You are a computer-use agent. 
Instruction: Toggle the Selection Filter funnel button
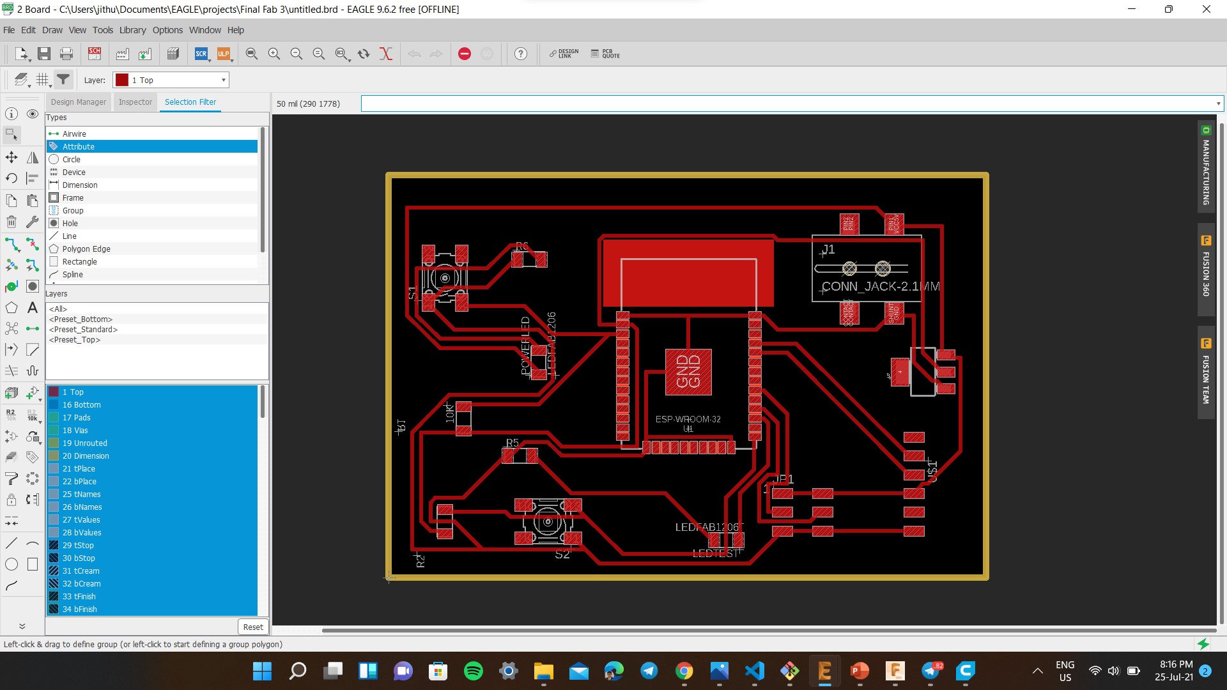coord(63,80)
